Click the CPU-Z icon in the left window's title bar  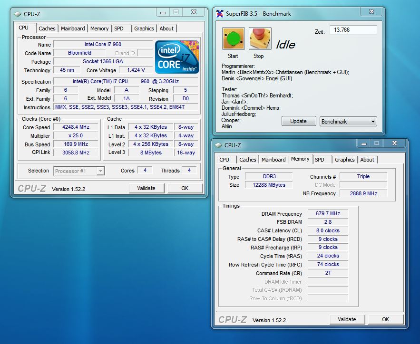(x=18, y=14)
